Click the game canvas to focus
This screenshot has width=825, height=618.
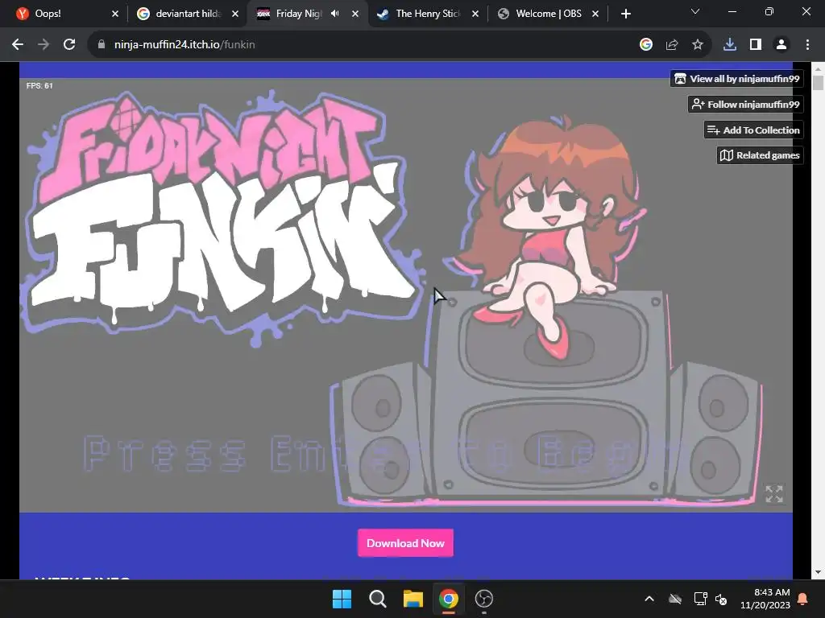[406, 295]
